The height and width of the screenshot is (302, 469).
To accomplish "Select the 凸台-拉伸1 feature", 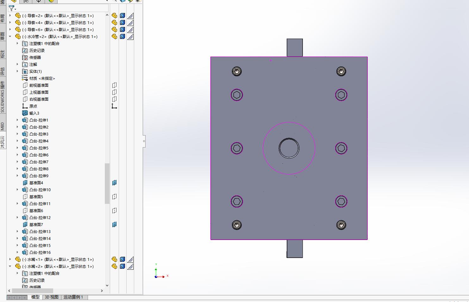I will coord(35,120).
